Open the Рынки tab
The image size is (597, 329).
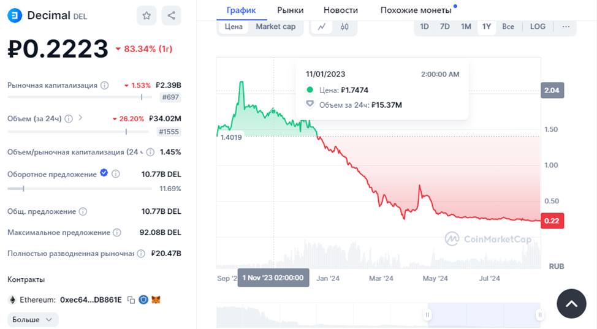click(290, 10)
